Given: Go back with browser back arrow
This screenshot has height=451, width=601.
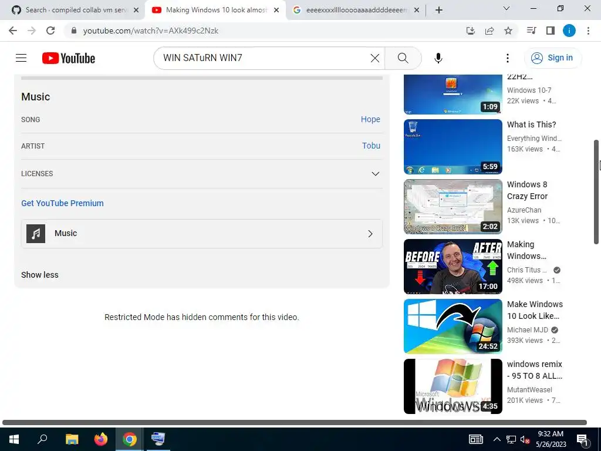Looking at the screenshot, I should click(x=13, y=31).
